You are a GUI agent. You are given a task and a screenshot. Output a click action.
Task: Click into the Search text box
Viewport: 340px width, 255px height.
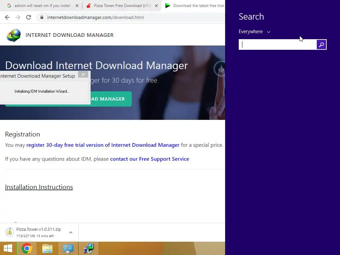click(x=278, y=44)
